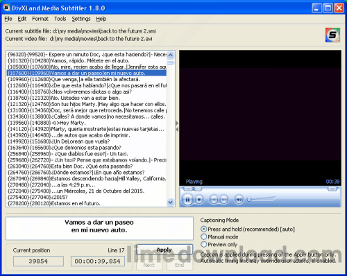Viewport: 347px width, 276px height.
Task: Click the caption preview box text
Action: tap(99, 226)
